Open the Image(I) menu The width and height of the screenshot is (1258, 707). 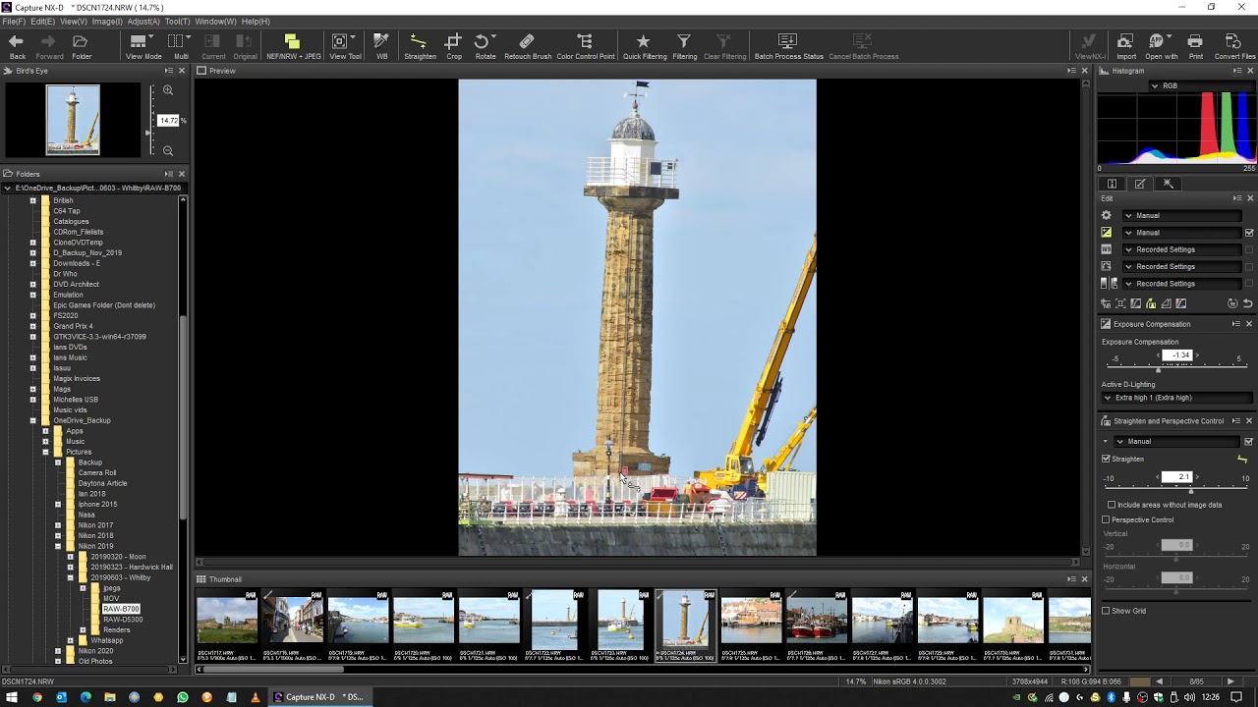(106, 22)
